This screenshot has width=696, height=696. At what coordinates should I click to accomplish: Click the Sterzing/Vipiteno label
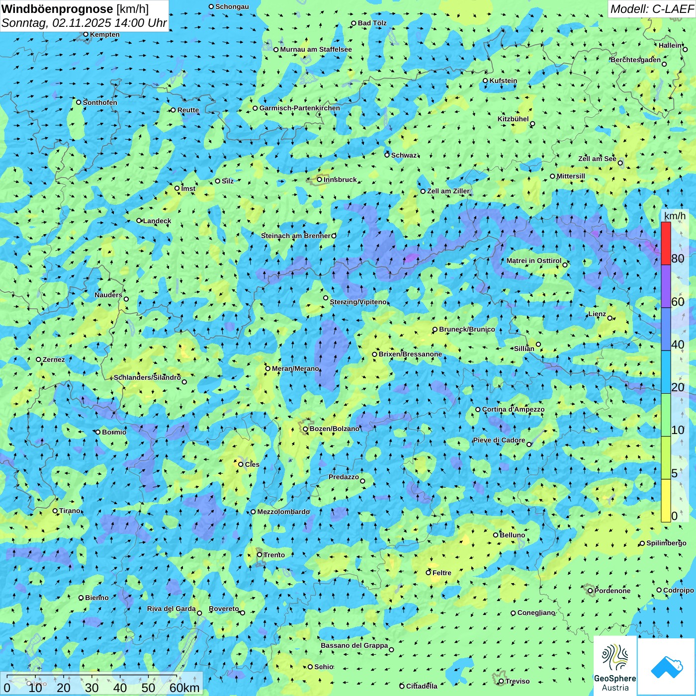(358, 302)
